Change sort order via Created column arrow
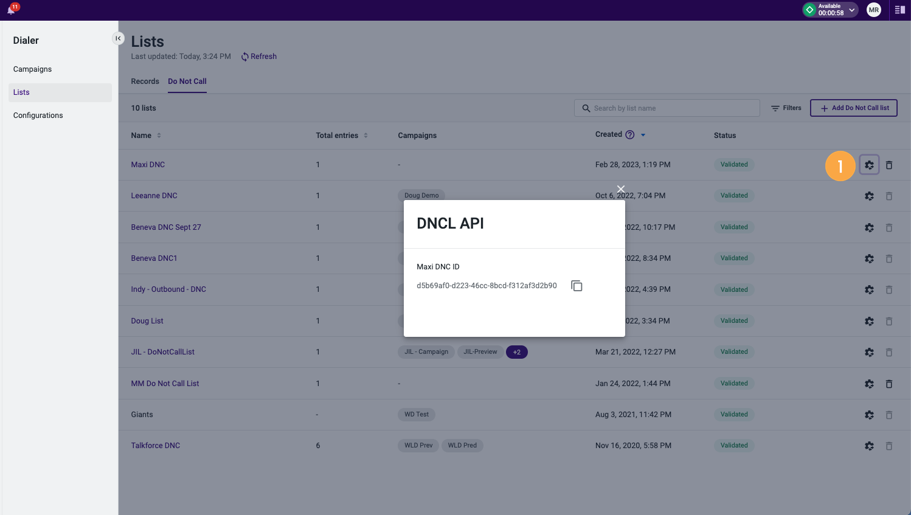The image size is (911, 515). [643, 134]
